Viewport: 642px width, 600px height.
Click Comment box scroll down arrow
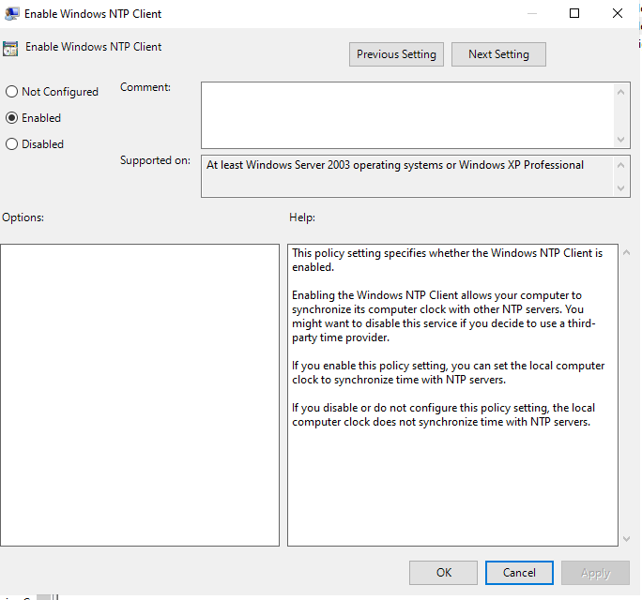pos(620,140)
